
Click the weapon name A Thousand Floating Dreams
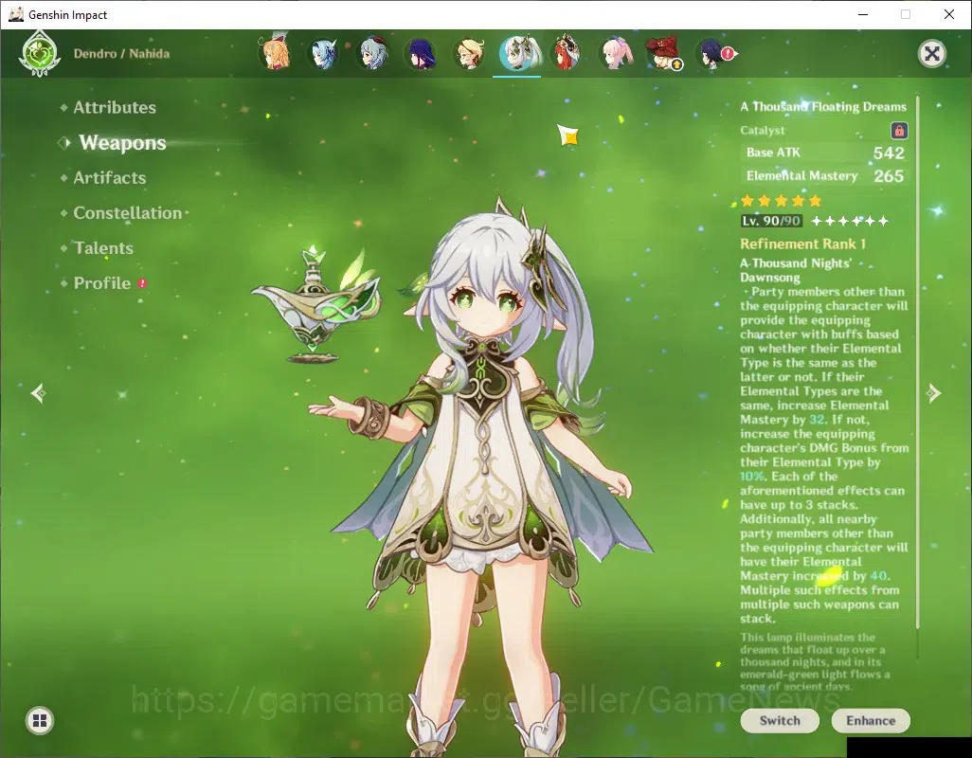[x=823, y=107]
